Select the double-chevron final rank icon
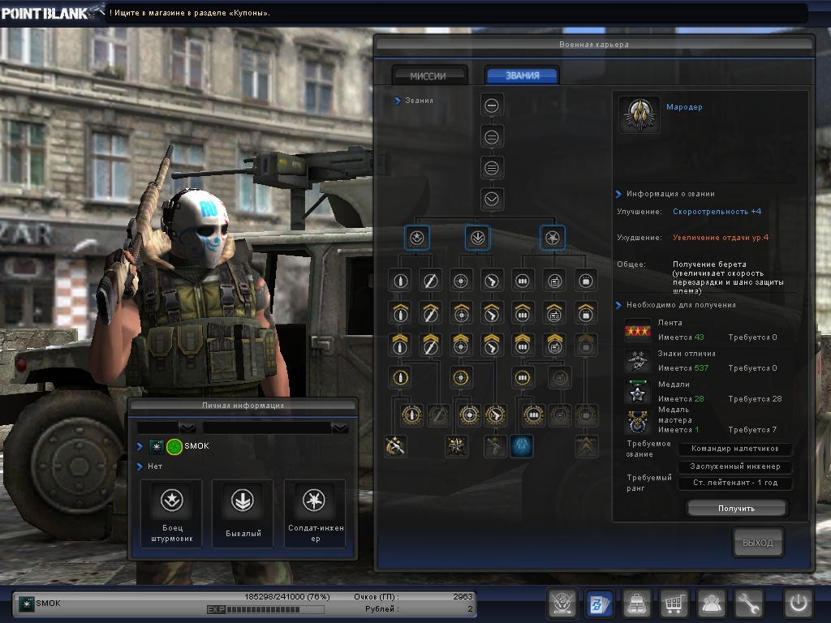Screen dimensions: 831x623 [x=586, y=446]
